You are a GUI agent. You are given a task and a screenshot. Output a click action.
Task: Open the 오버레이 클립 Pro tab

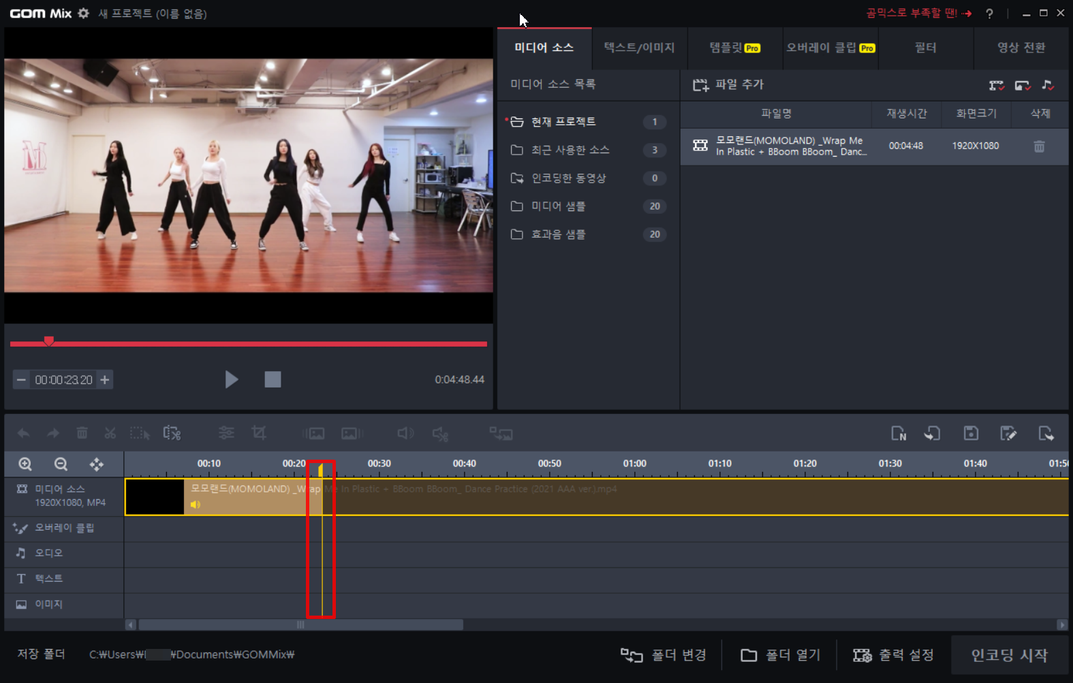830,48
